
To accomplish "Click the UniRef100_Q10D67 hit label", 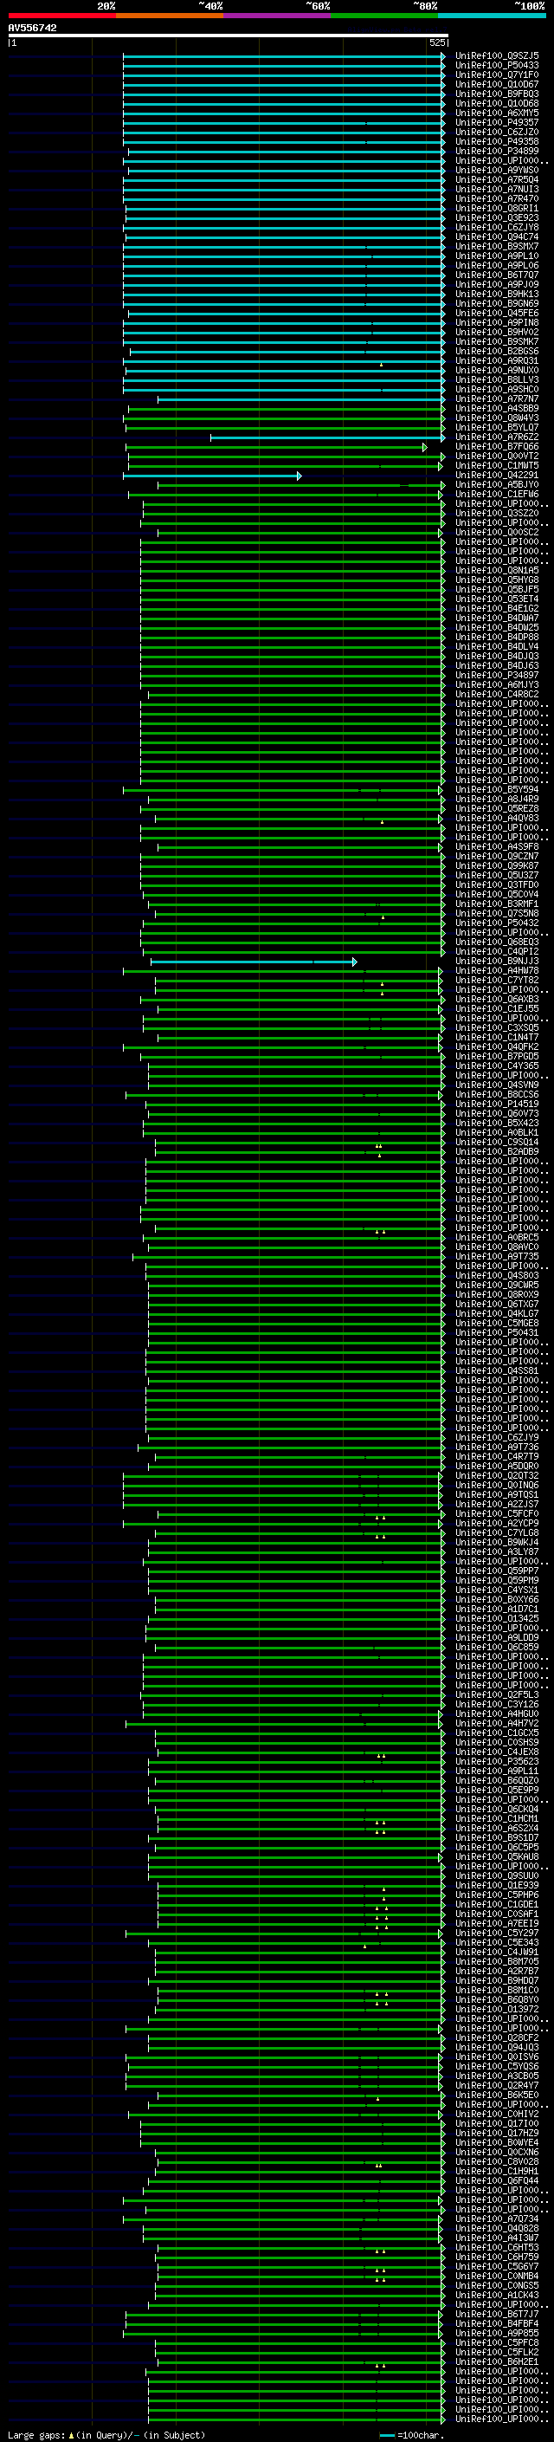I will (497, 84).
